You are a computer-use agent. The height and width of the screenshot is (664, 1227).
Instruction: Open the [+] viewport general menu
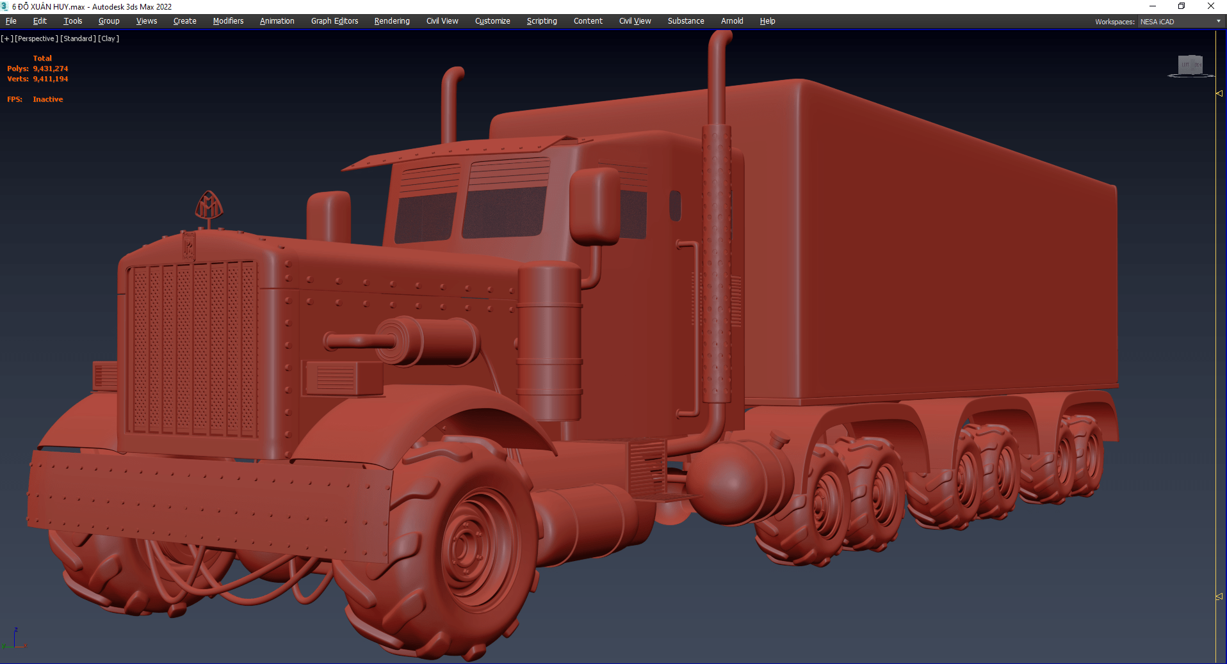(x=7, y=38)
